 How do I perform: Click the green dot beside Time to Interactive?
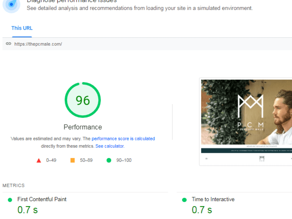(184, 200)
